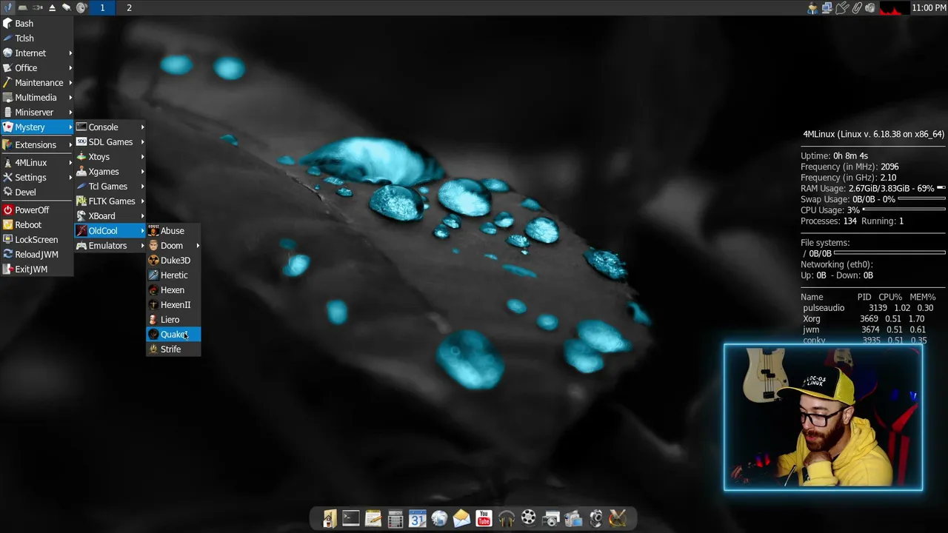Select LockScreen in the main menu
Screen dimensions: 948x533
pos(37,240)
